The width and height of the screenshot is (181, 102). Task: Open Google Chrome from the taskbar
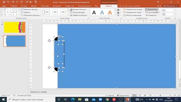click(107, 99)
